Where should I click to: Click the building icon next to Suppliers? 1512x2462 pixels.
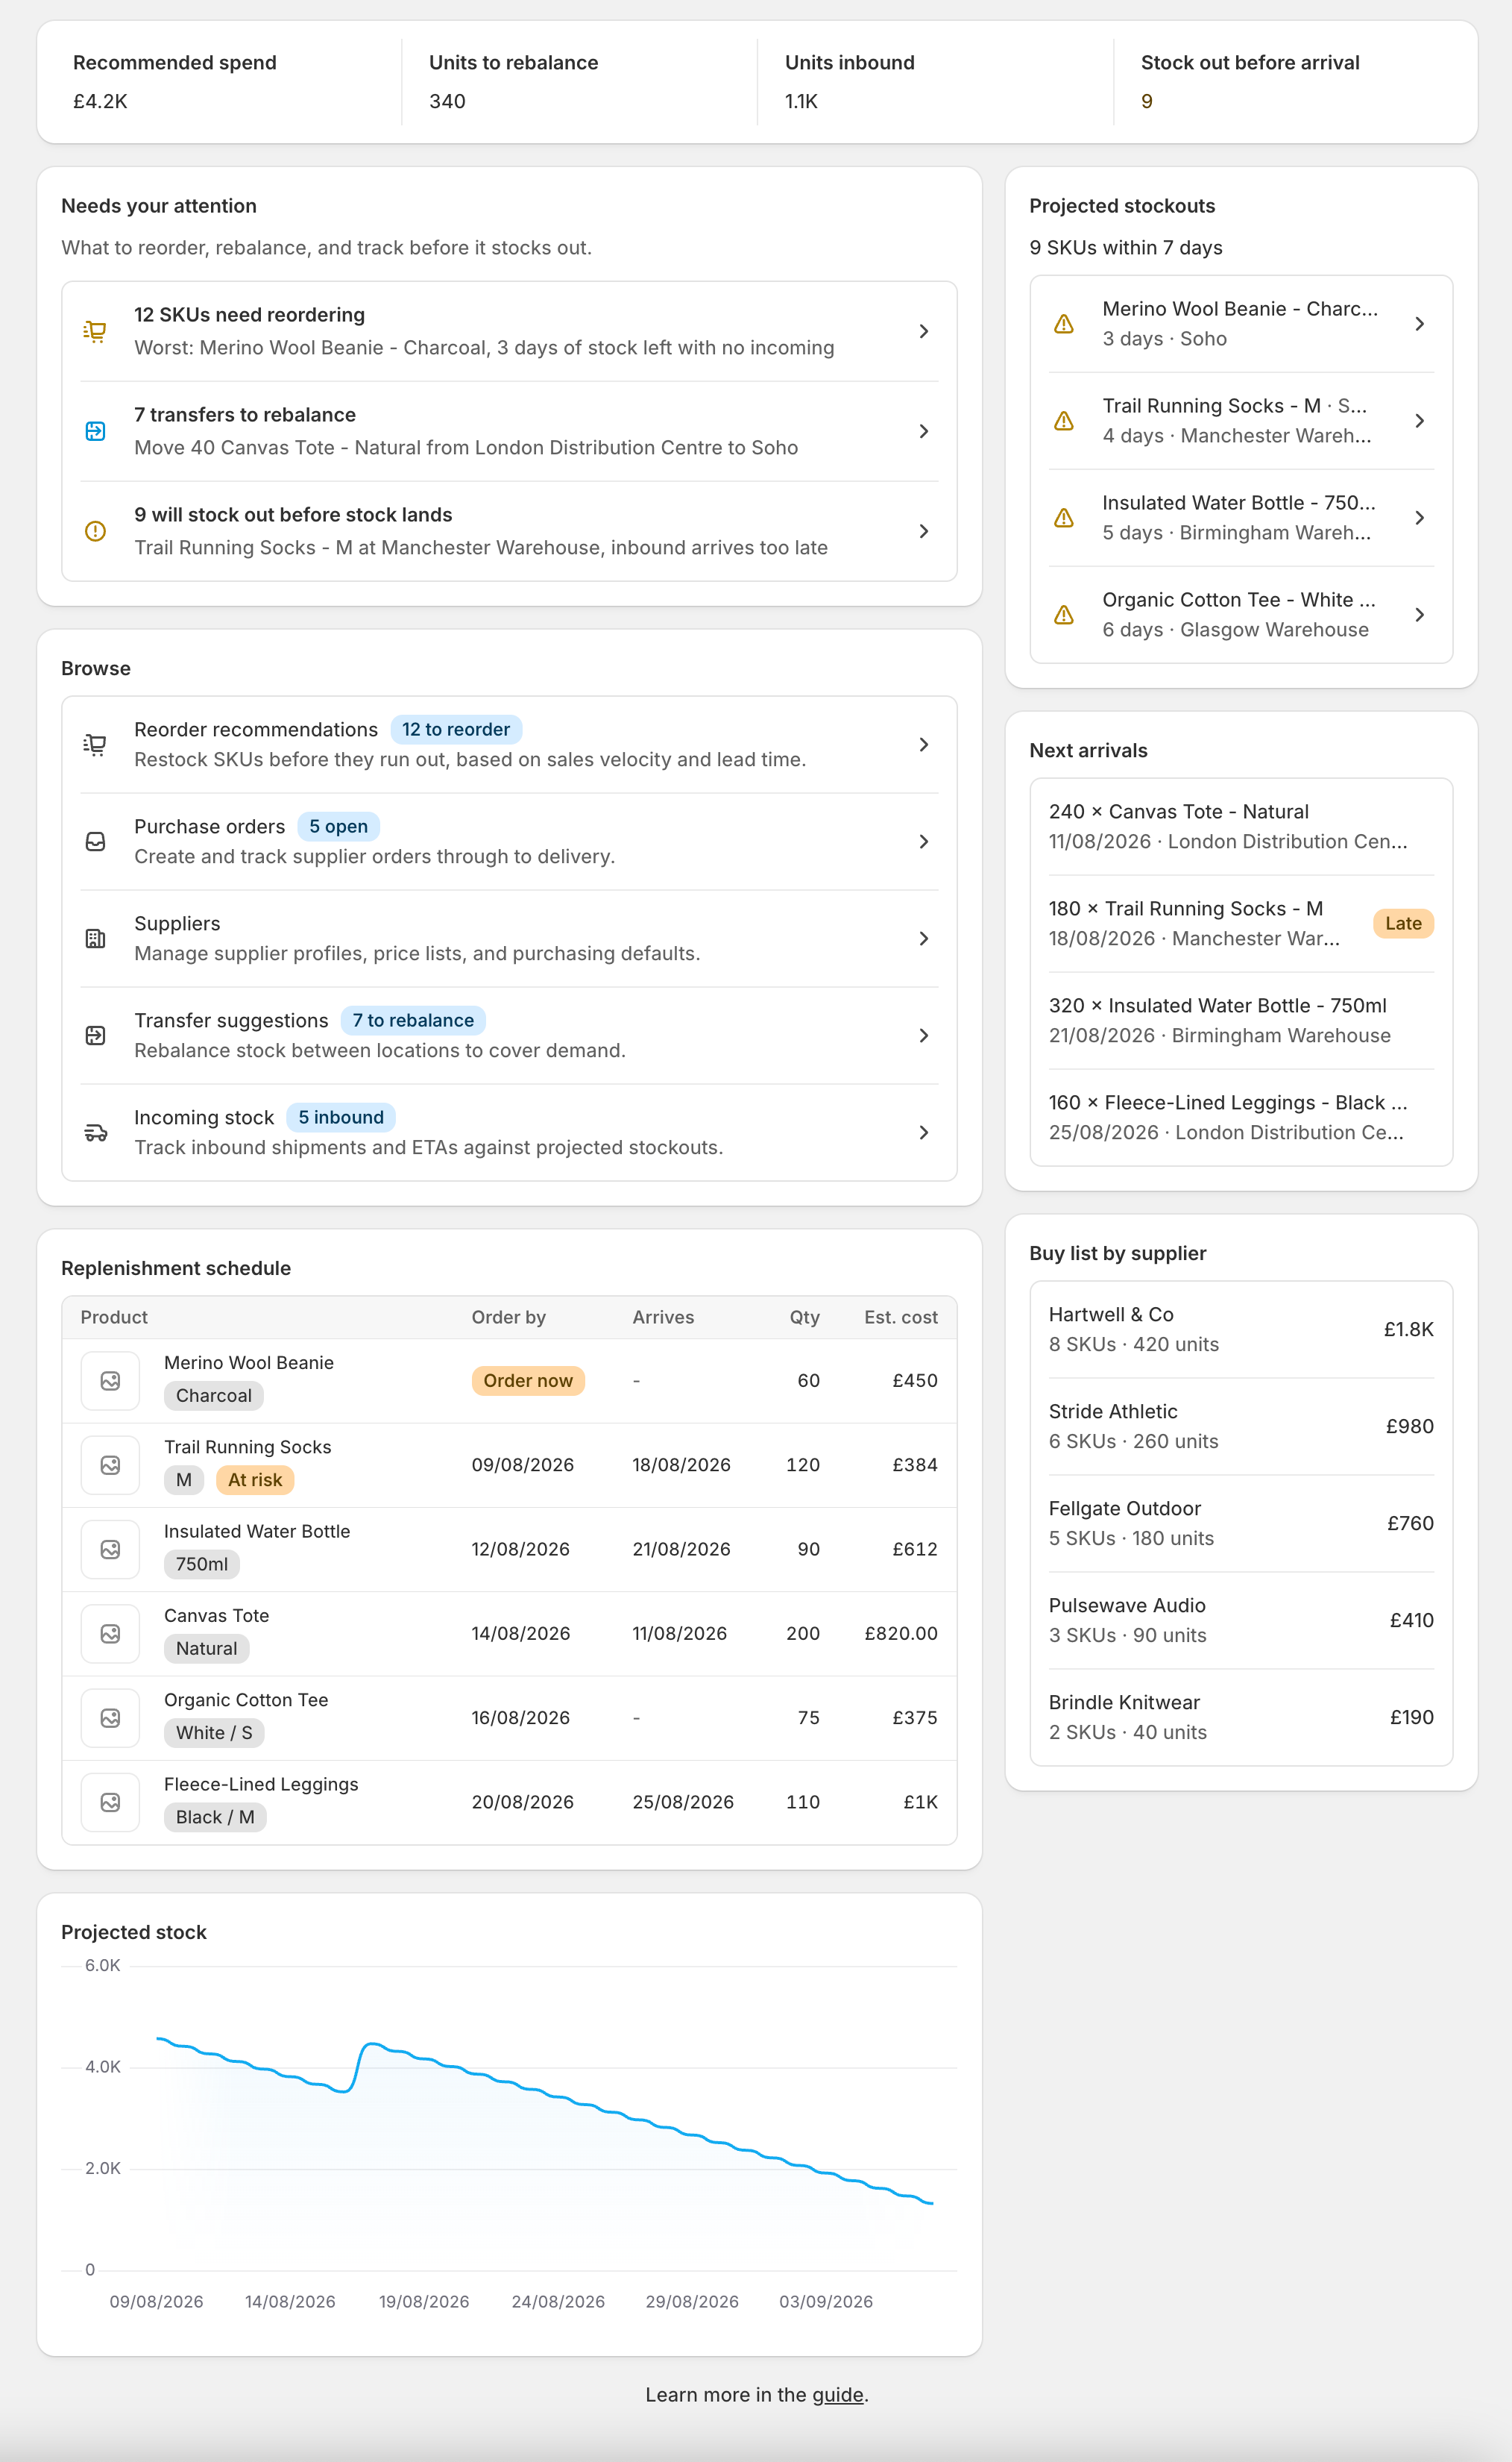point(95,939)
